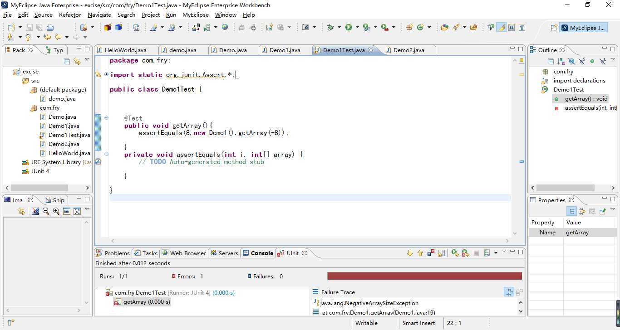Toggle Show Categories in Properties view

pyautogui.click(x=572, y=211)
